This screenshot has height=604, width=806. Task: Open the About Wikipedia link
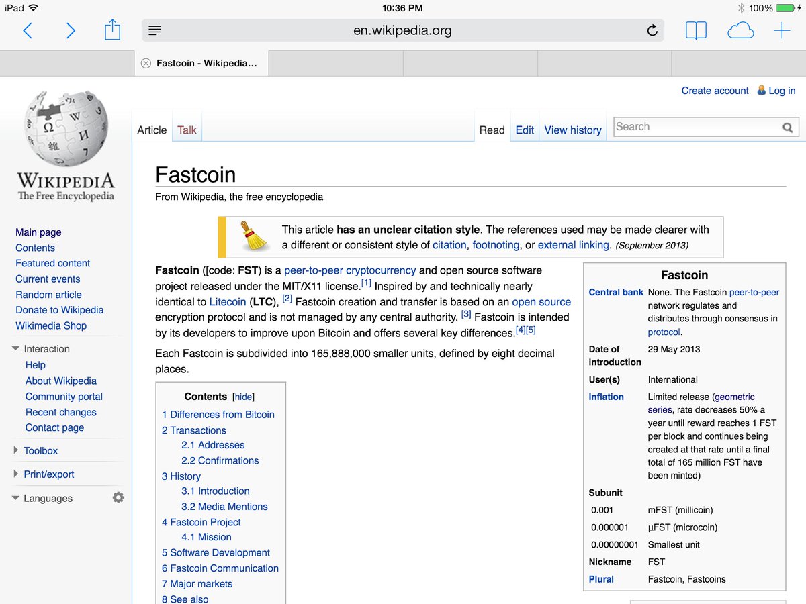61,381
